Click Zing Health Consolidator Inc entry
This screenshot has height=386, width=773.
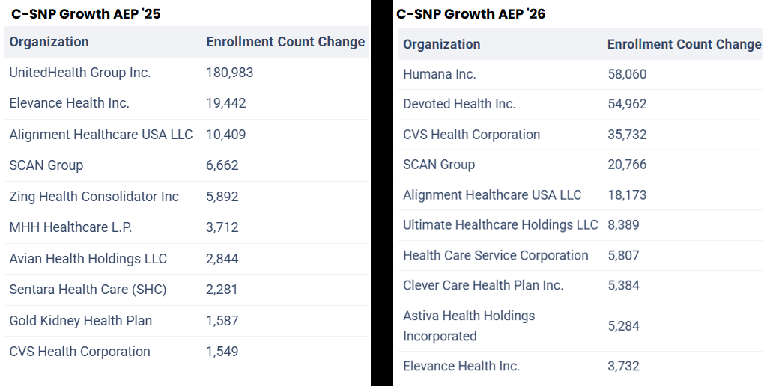94,197
